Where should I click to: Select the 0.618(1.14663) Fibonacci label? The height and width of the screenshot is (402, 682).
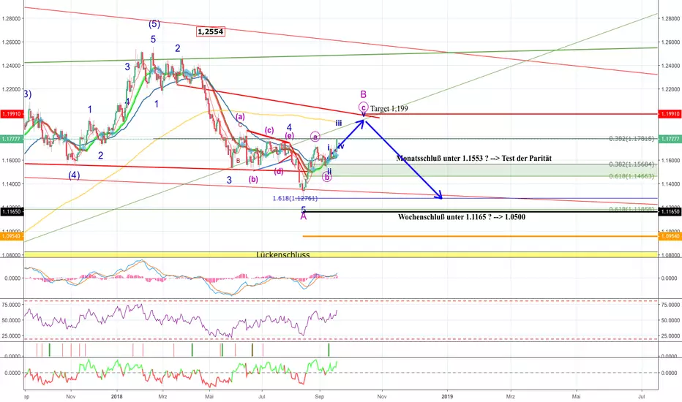[x=632, y=176]
